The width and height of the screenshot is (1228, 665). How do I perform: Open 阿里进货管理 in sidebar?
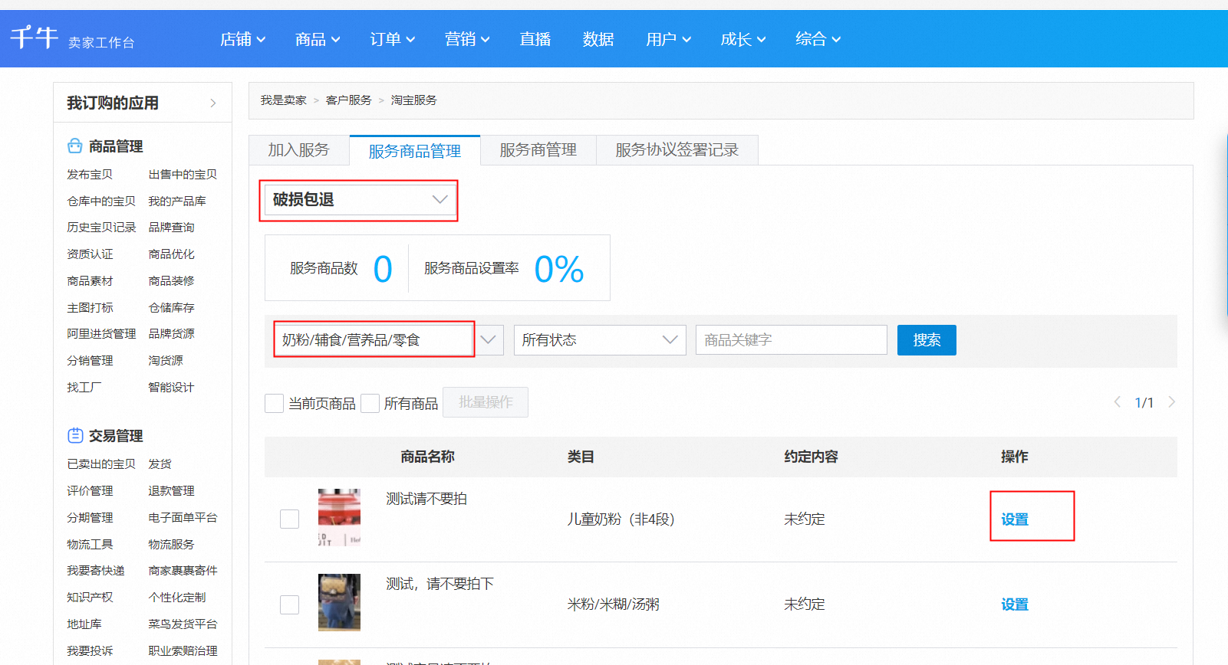(101, 334)
